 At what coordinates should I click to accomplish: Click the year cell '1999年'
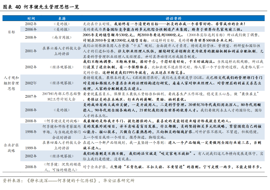(31, 148)
